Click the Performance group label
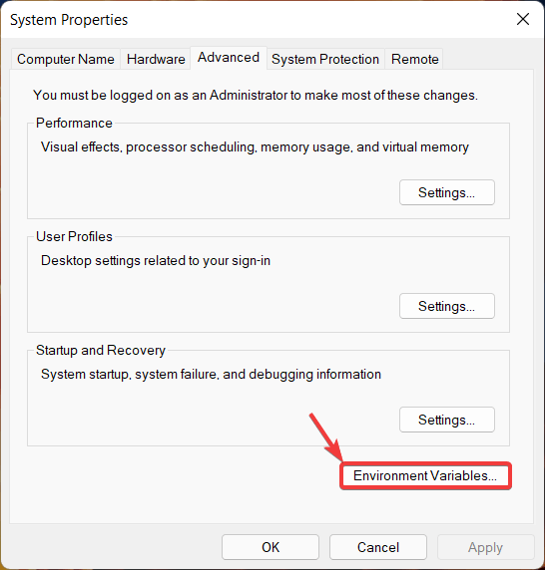 [74, 123]
